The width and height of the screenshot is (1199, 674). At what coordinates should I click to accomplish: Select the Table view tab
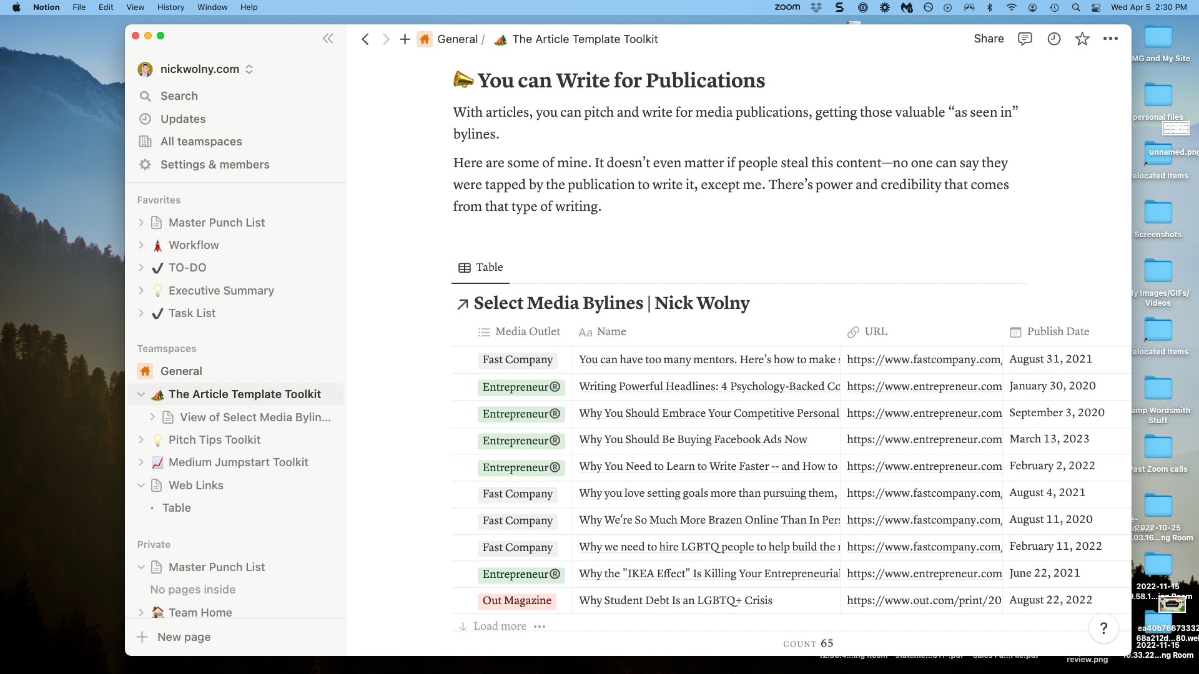pos(481,267)
